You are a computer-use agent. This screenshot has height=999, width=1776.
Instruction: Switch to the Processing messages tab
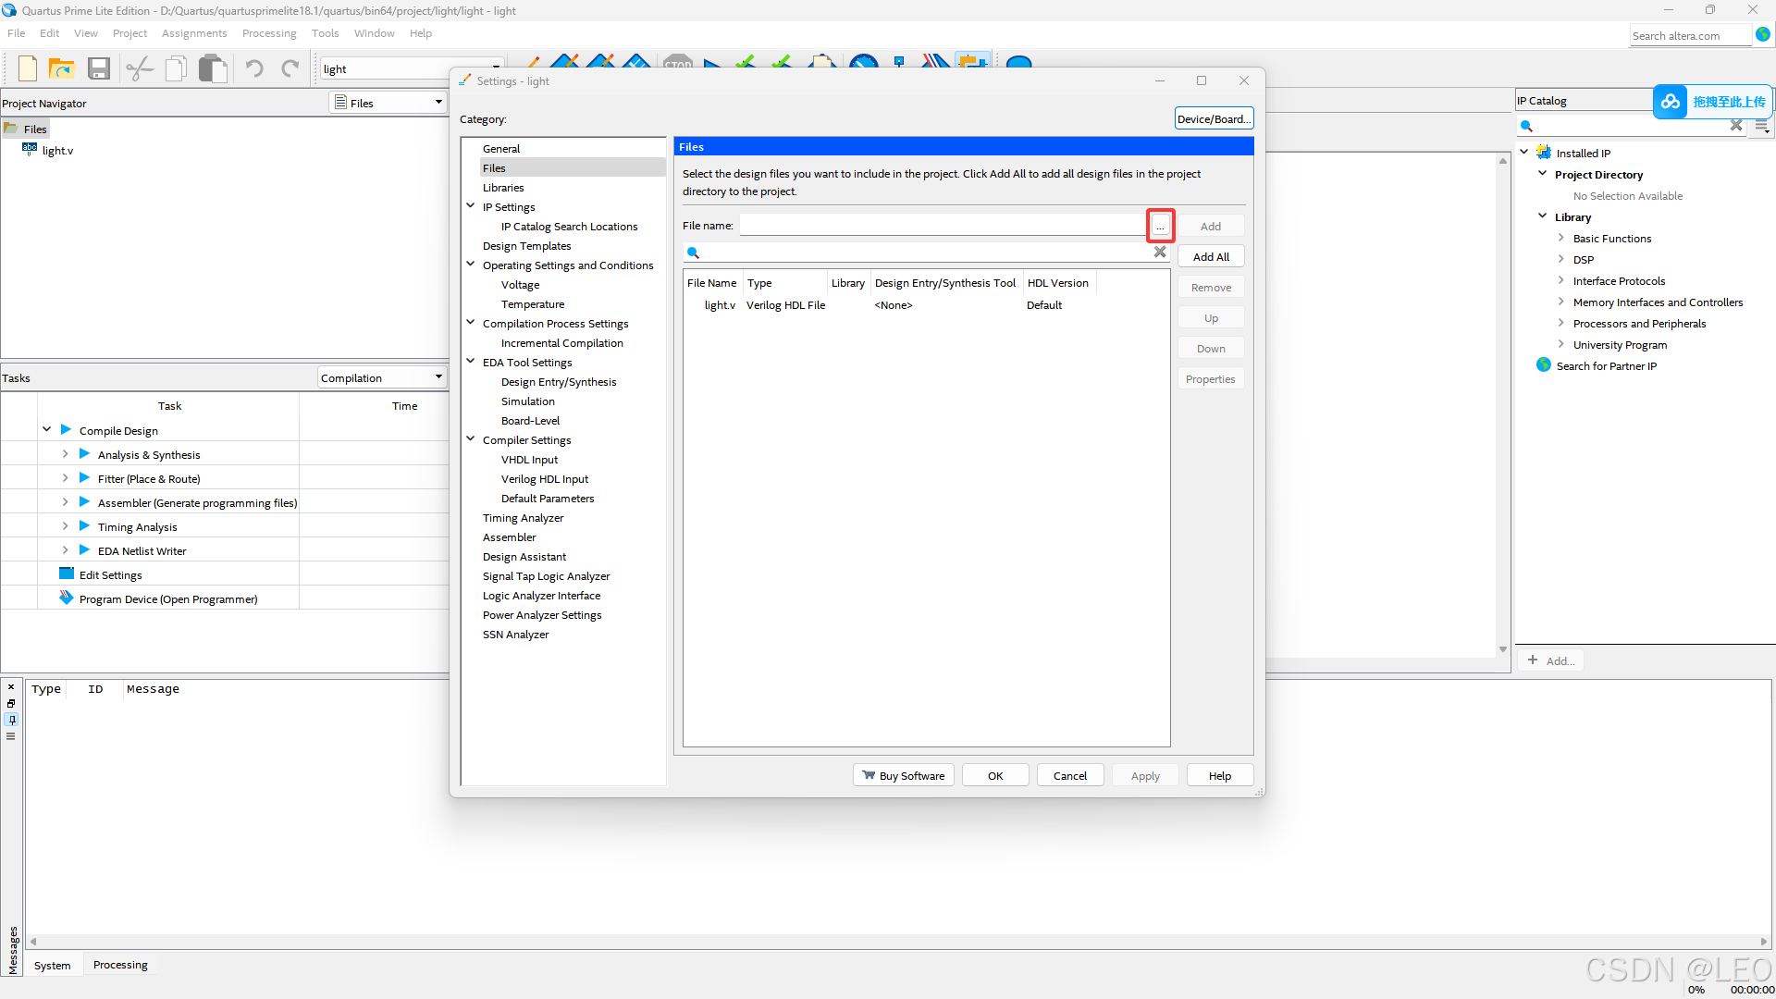coord(120,965)
